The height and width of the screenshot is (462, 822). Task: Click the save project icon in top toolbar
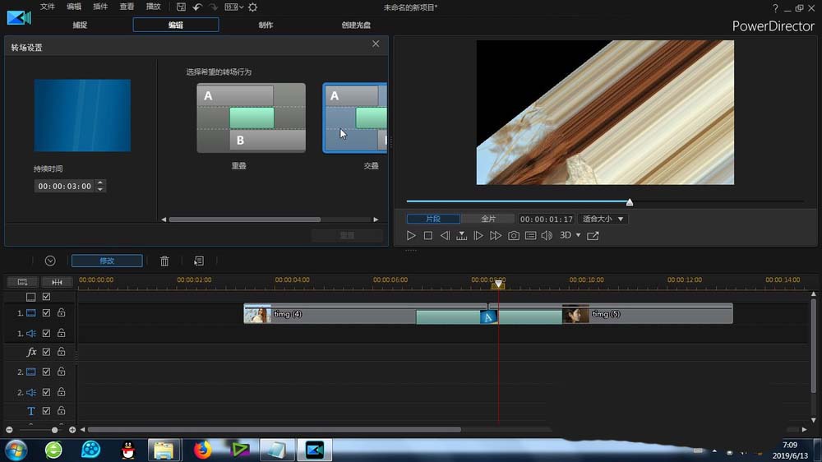coord(181,7)
